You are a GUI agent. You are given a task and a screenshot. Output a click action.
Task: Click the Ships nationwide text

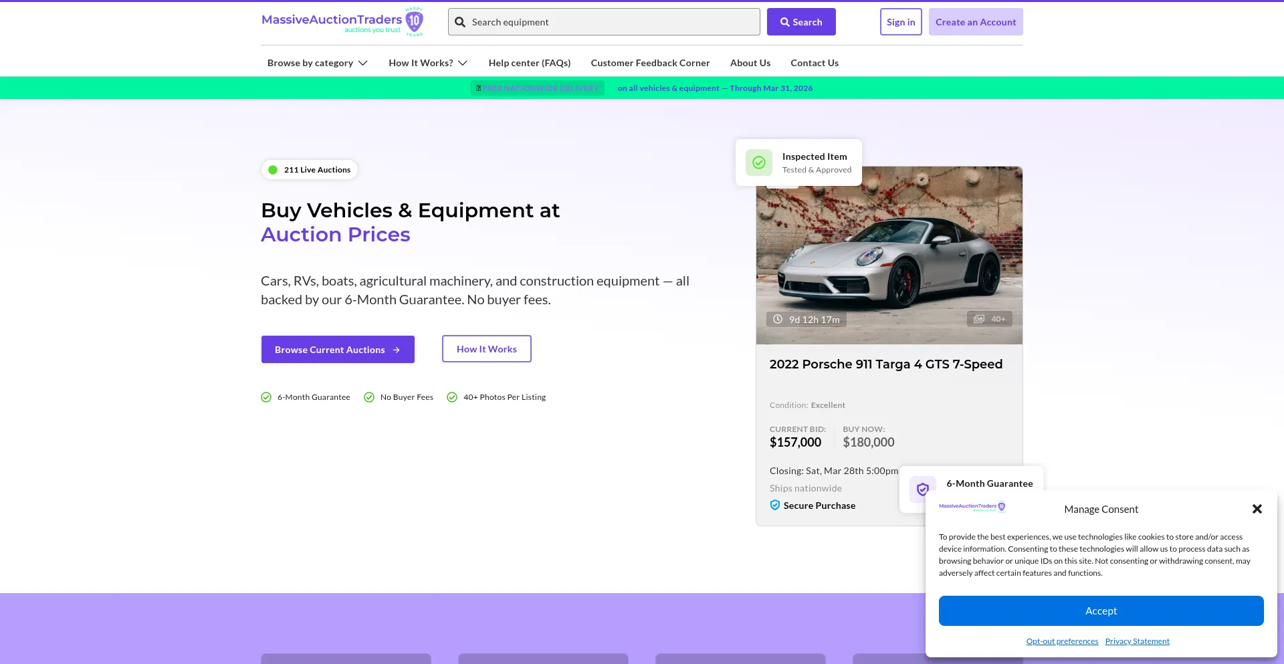(x=806, y=488)
